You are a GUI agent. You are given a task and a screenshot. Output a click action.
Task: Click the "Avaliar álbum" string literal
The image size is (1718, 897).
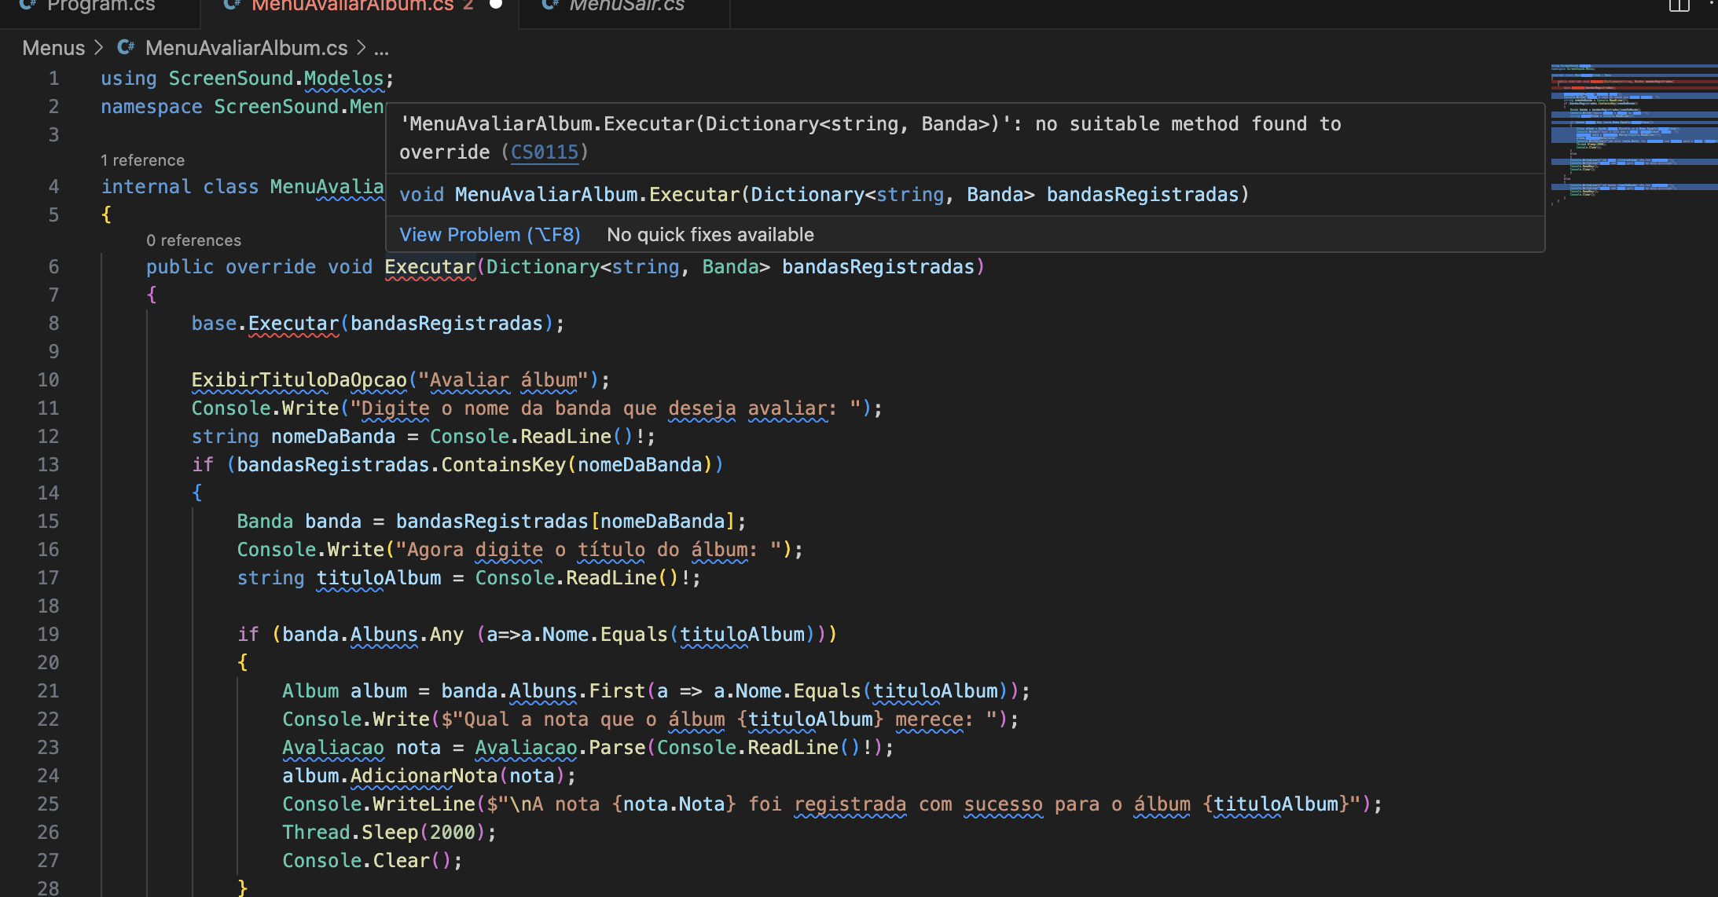(x=503, y=380)
